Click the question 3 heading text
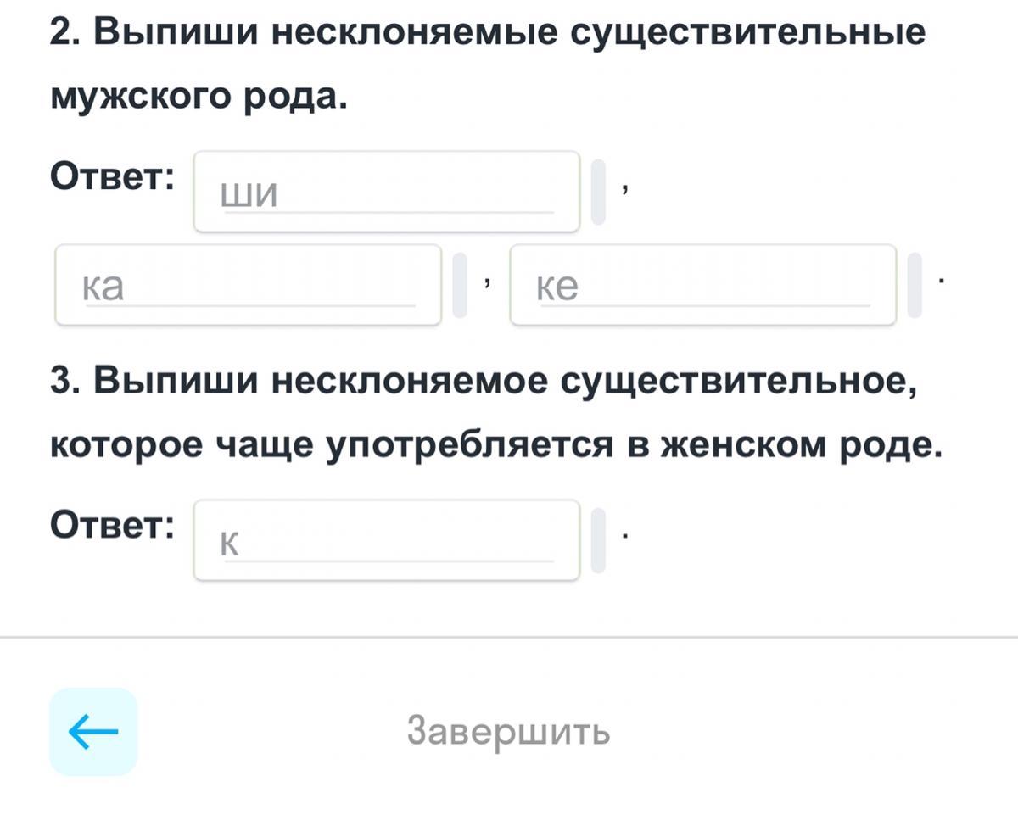This screenshot has width=1018, height=826. pyautogui.click(x=484, y=382)
